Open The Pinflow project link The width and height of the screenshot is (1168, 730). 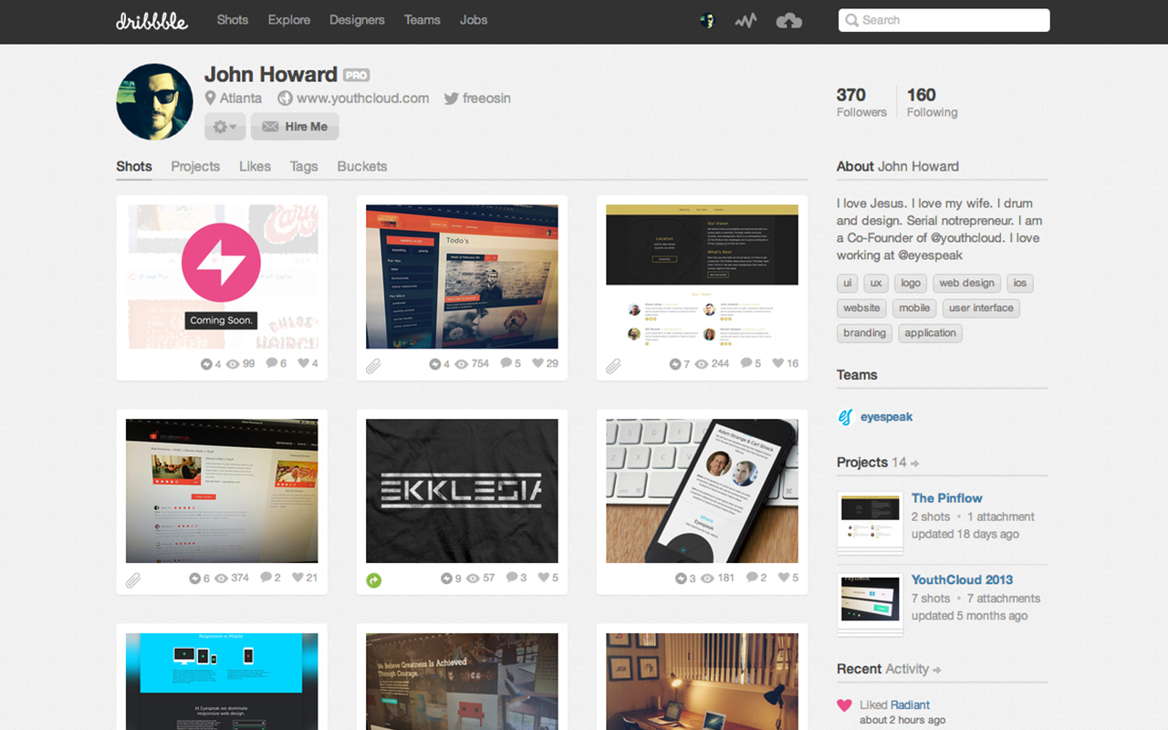click(946, 498)
